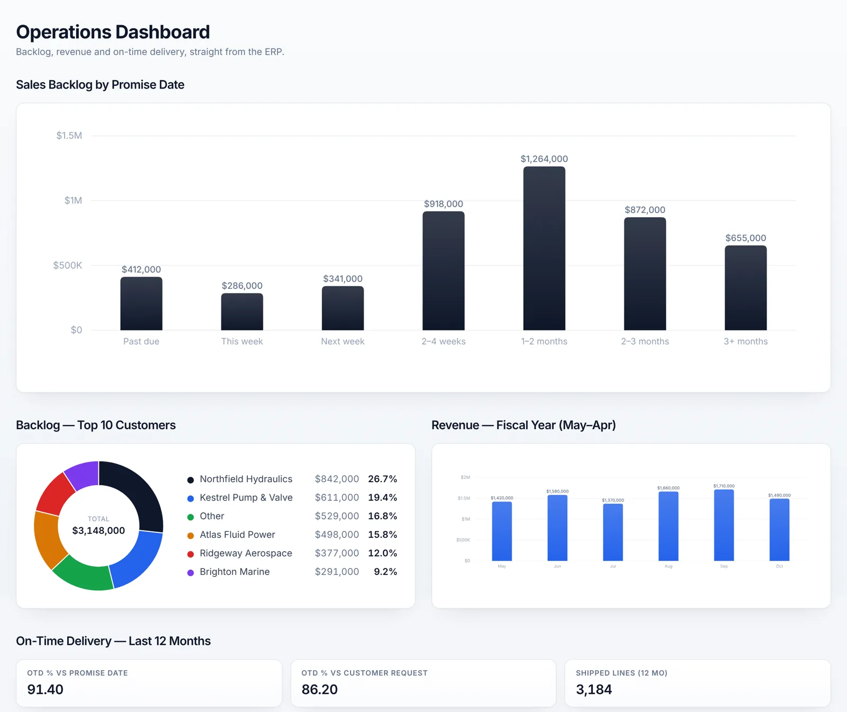Click the Atlas Fluid Power legend name
The width and height of the screenshot is (847, 712).
(238, 535)
